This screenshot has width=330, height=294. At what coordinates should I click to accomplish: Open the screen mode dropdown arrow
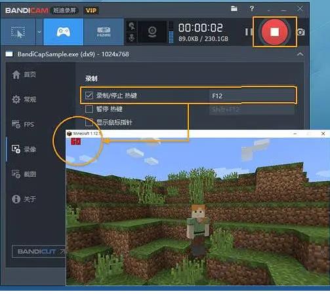(39, 32)
